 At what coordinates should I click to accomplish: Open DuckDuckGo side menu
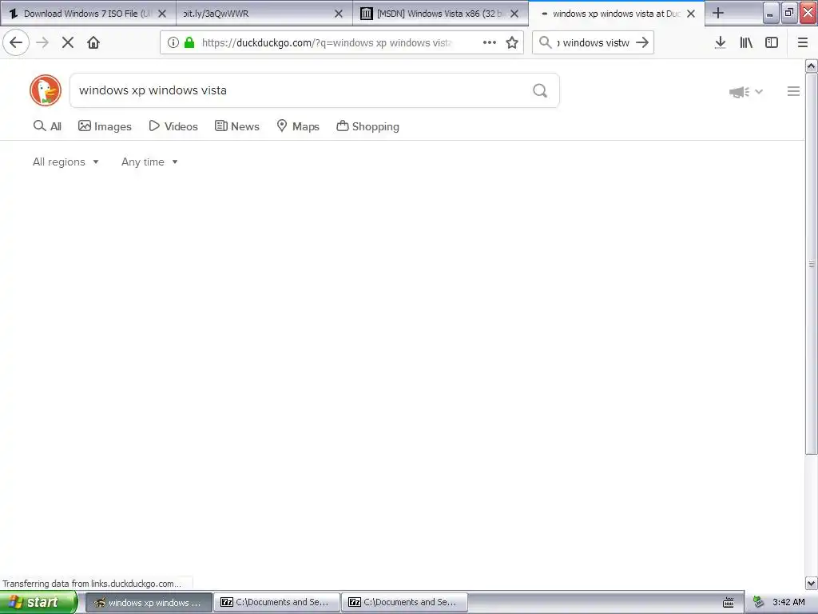point(793,91)
